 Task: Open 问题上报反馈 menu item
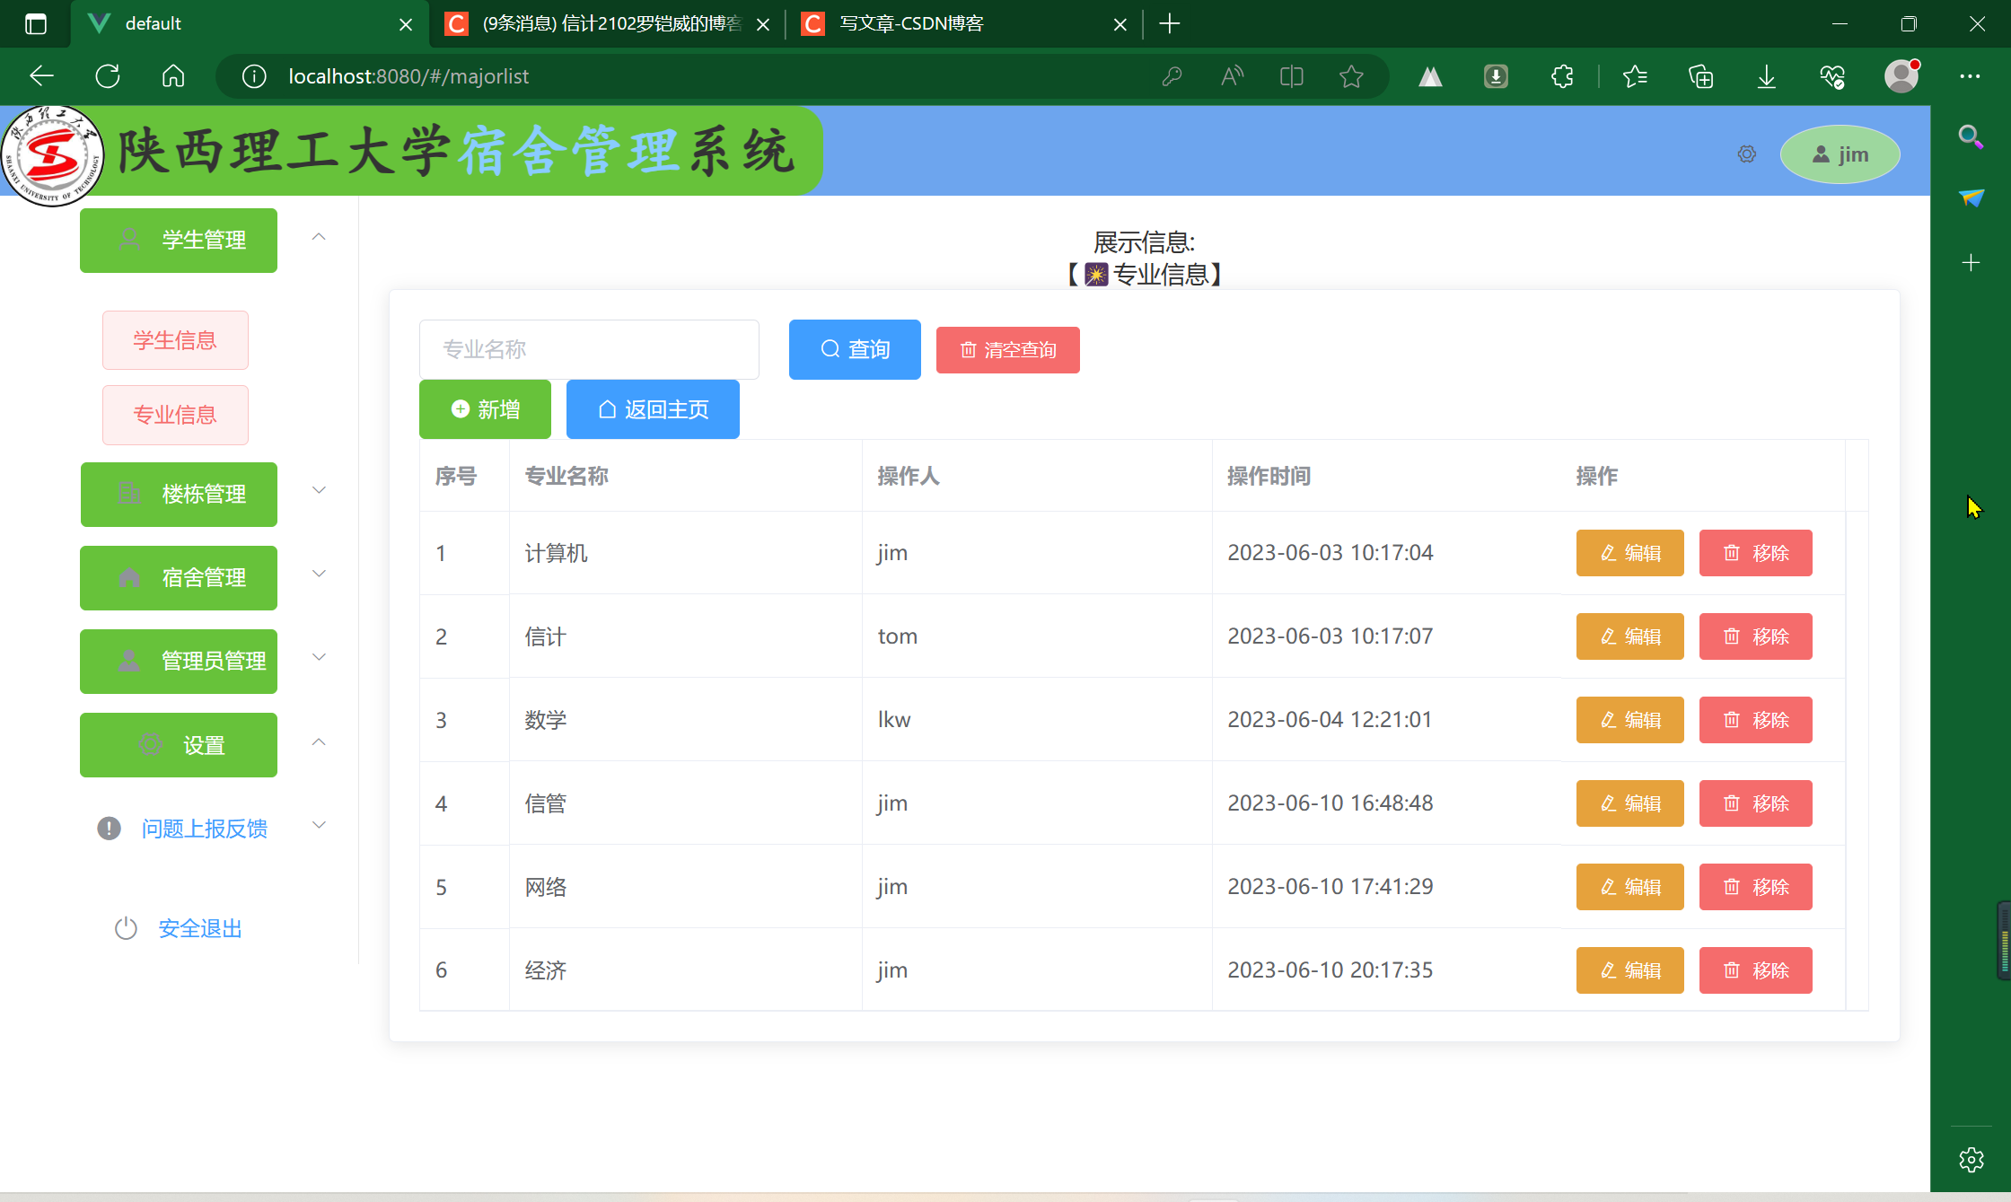point(204,829)
